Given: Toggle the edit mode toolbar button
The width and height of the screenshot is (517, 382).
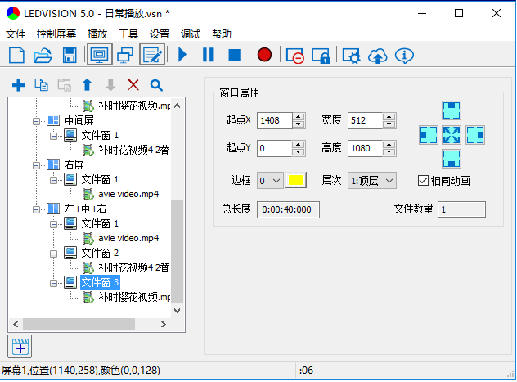Looking at the screenshot, I should pos(152,56).
